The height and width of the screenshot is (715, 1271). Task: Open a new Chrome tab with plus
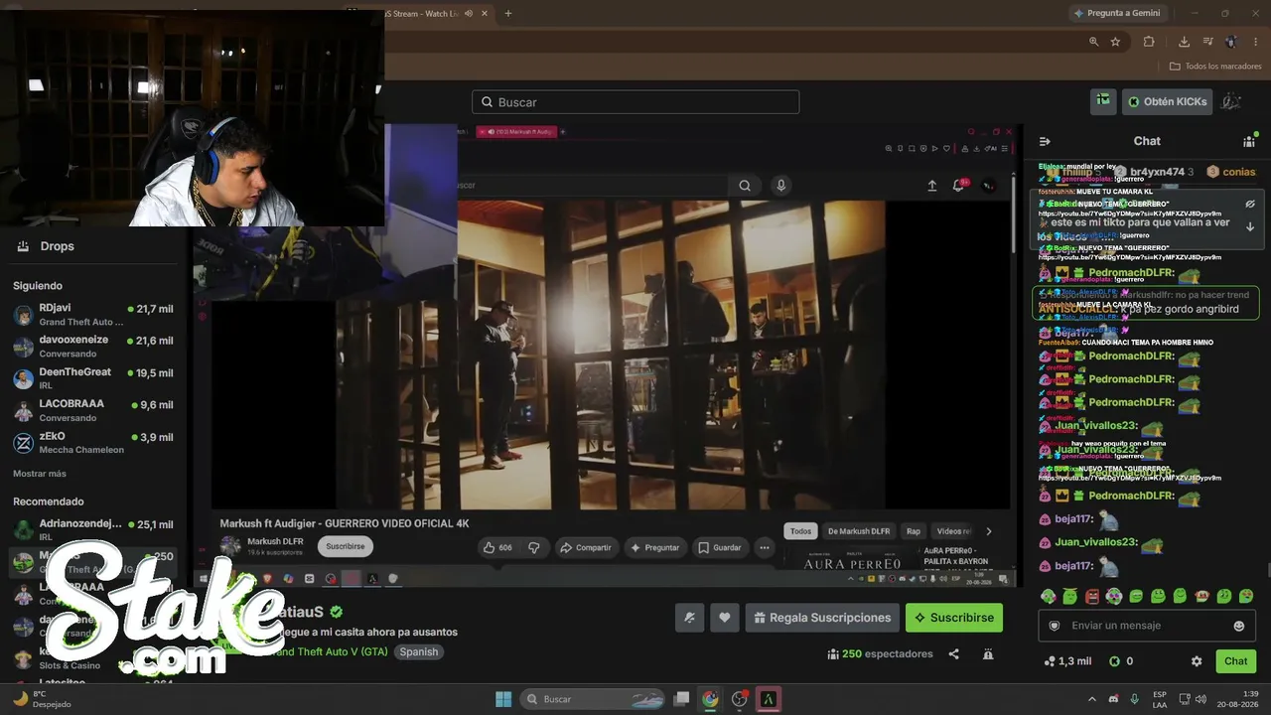[x=508, y=13]
